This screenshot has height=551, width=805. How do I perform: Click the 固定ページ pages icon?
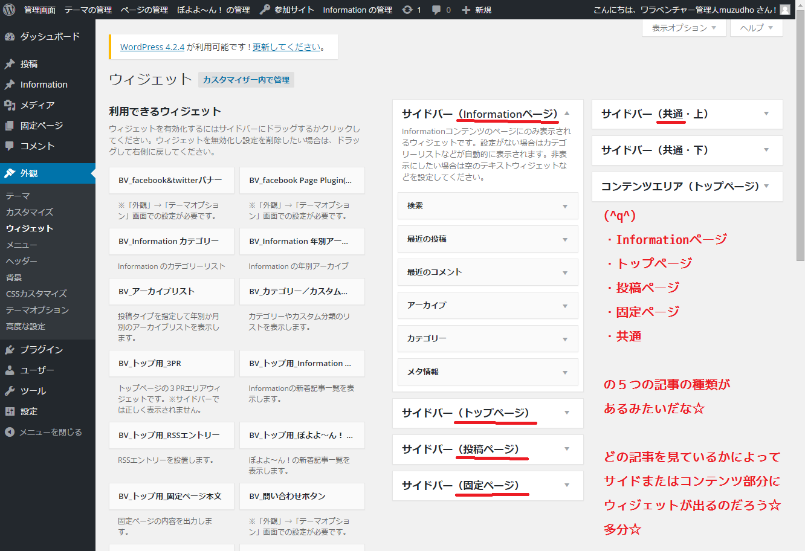pyautogui.click(x=10, y=126)
